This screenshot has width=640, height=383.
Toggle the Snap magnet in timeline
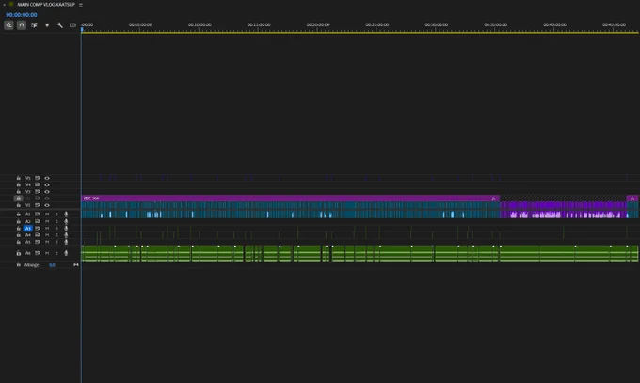tap(22, 25)
